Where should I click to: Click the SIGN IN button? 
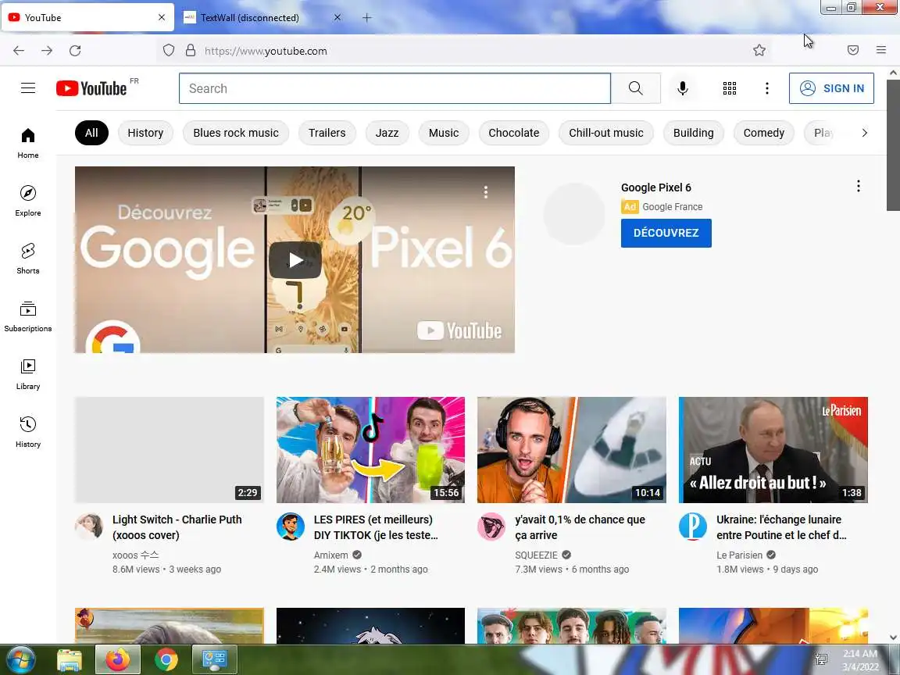[831, 88]
